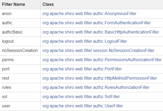This screenshot has height=111, width=163.
Task: Click the ssl filter name cell
Action: coord(5,97)
